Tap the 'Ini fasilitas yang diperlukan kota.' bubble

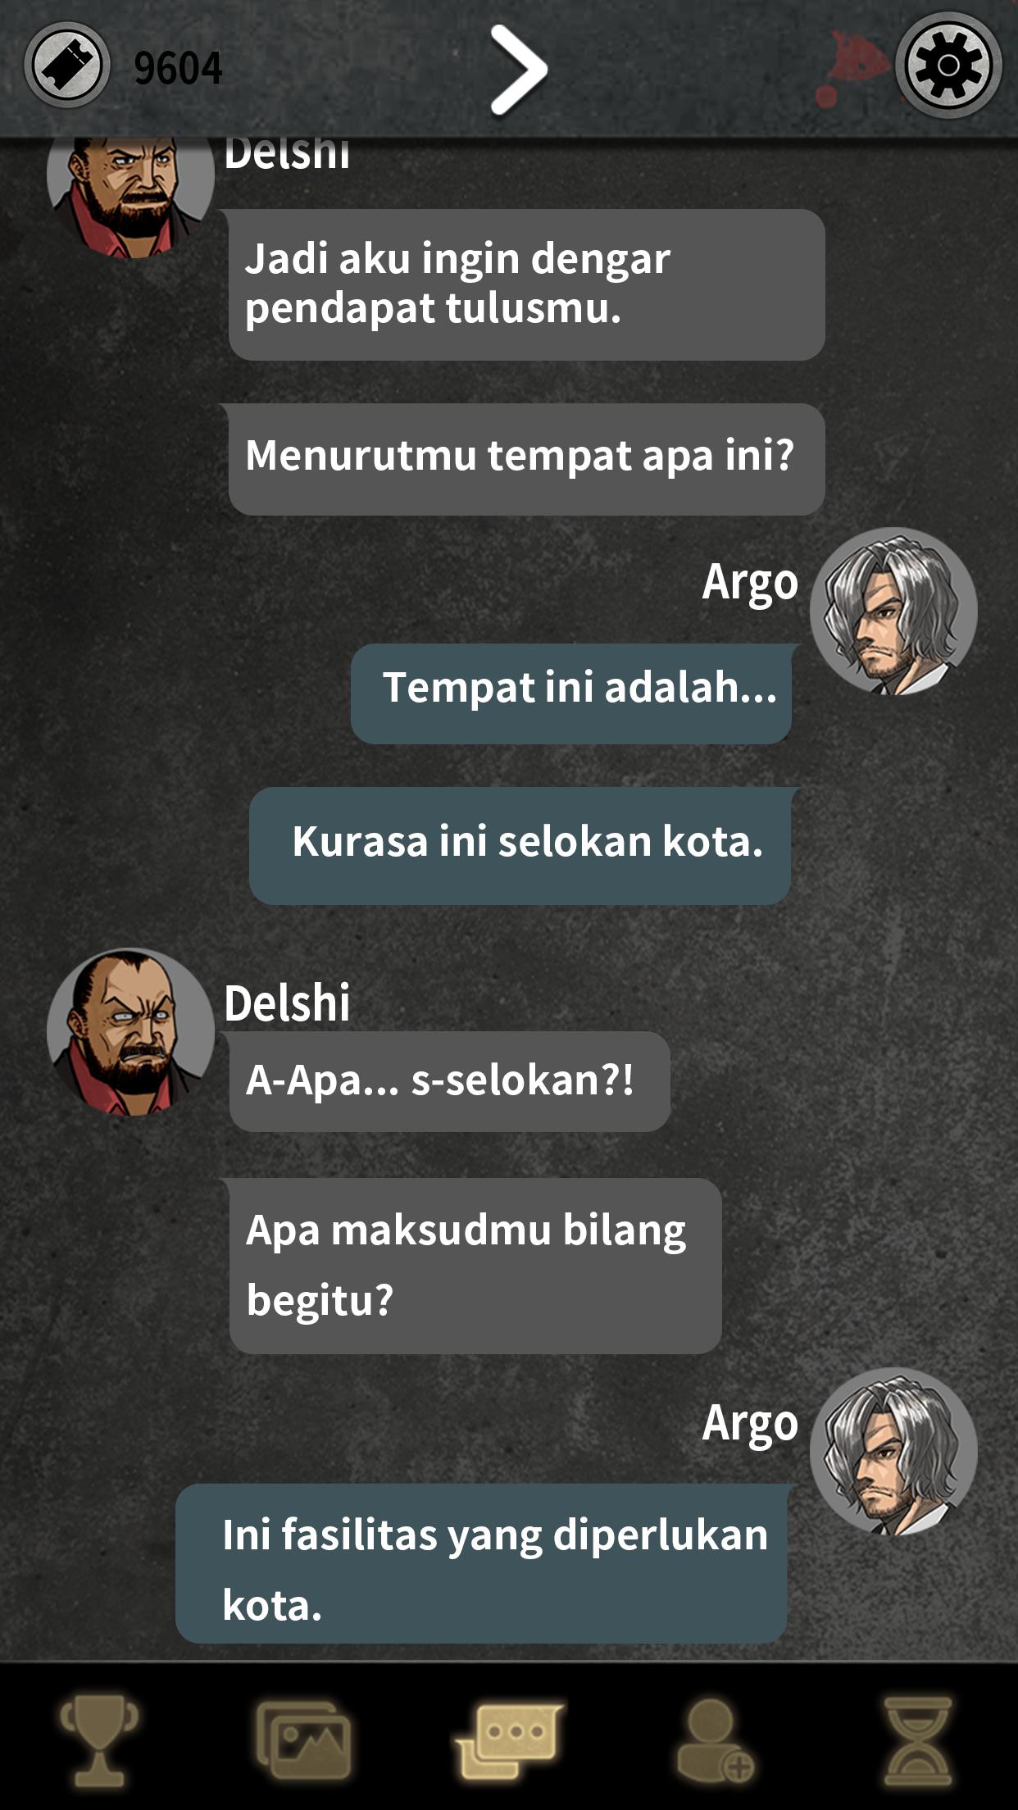482,1563
